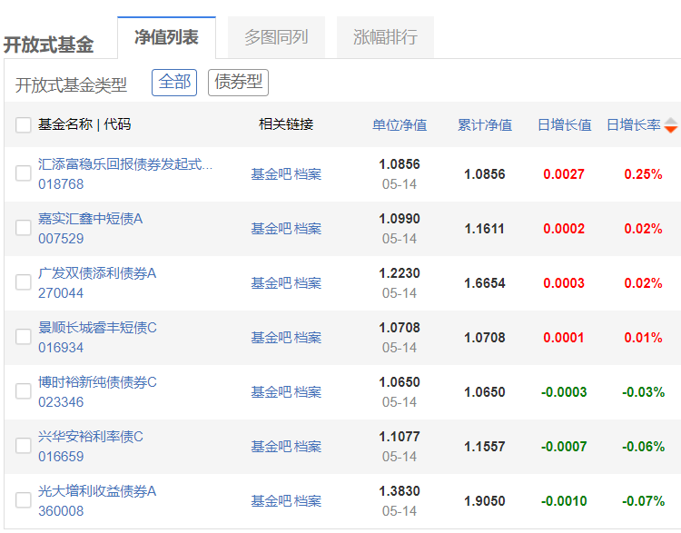
Task: Select the -0.06% daily growth rate
Action: (x=643, y=447)
